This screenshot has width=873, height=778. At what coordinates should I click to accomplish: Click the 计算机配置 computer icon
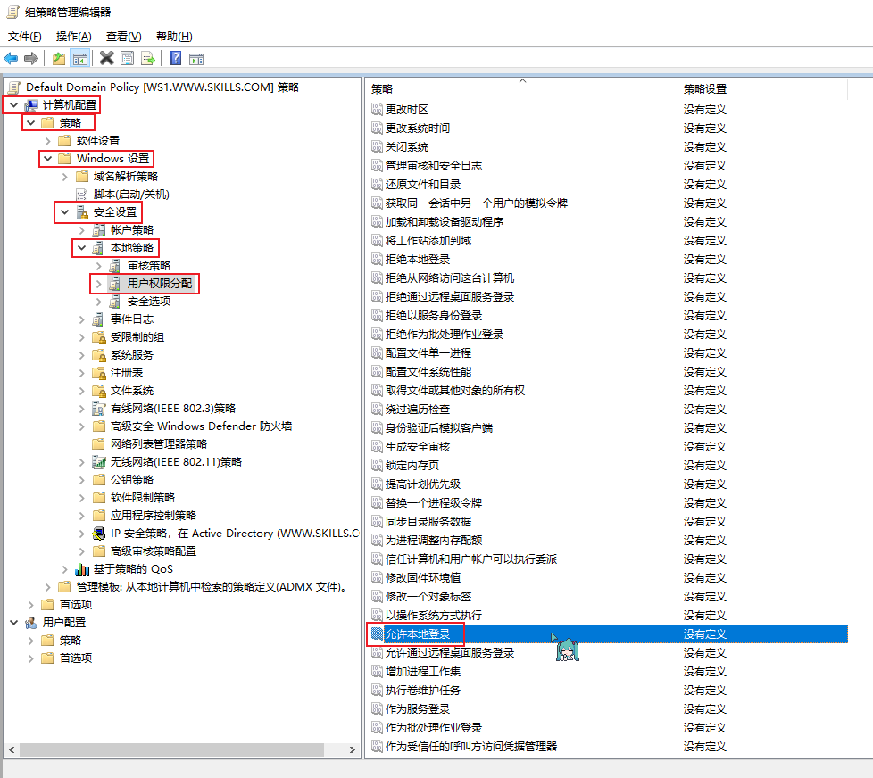click(31, 105)
